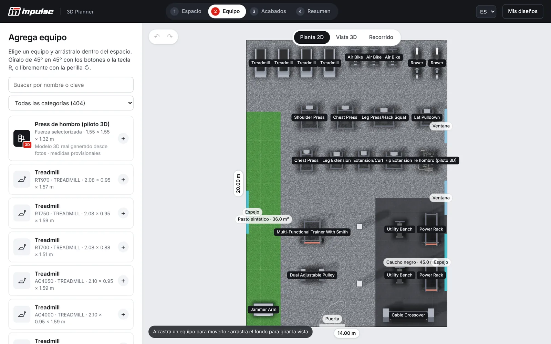This screenshot has width=551, height=344.
Task: Click the Puerta door label
Action: tap(332, 319)
